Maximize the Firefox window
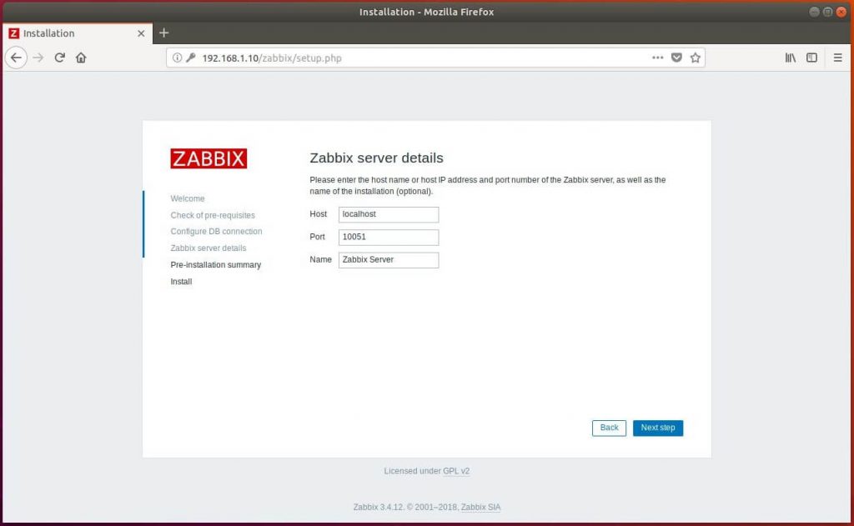This screenshot has width=854, height=526. tap(827, 12)
